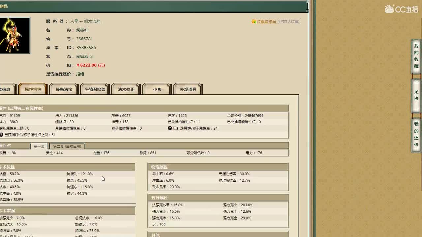Click the 敏捷：851 attribute
The width and height of the screenshot is (422, 237).
pos(148,153)
